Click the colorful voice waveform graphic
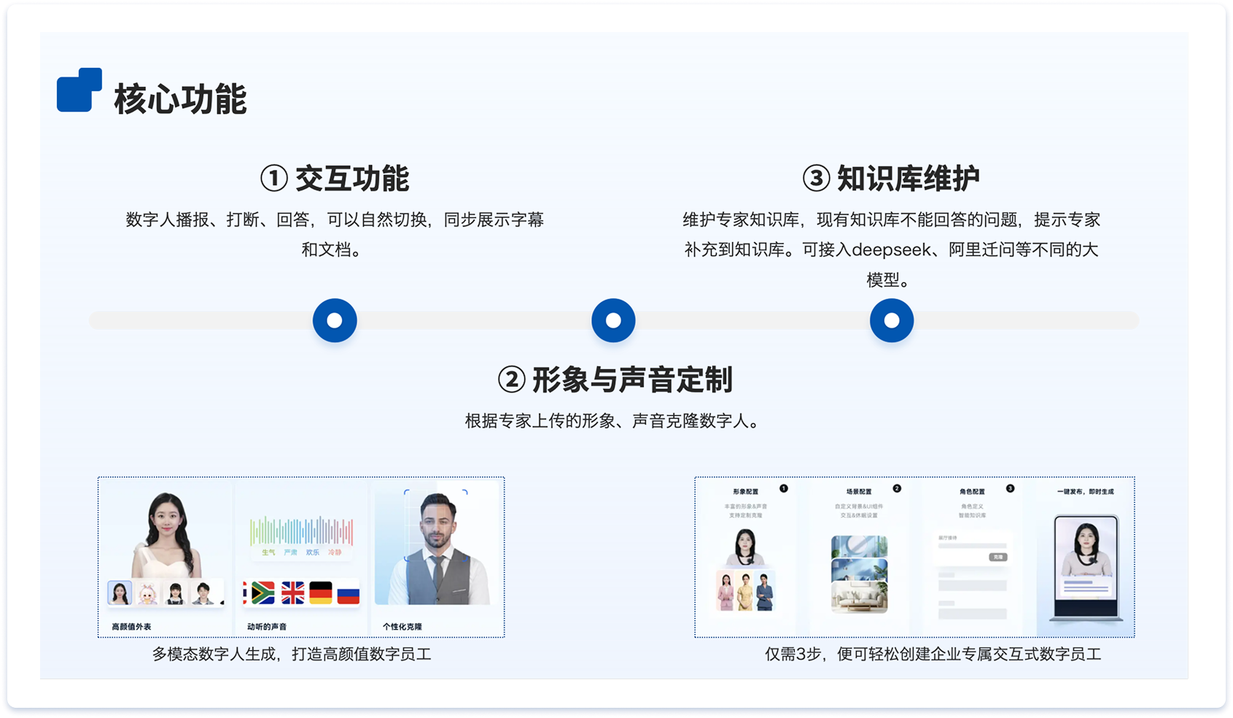 pyautogui.click(x=301, y=531)
